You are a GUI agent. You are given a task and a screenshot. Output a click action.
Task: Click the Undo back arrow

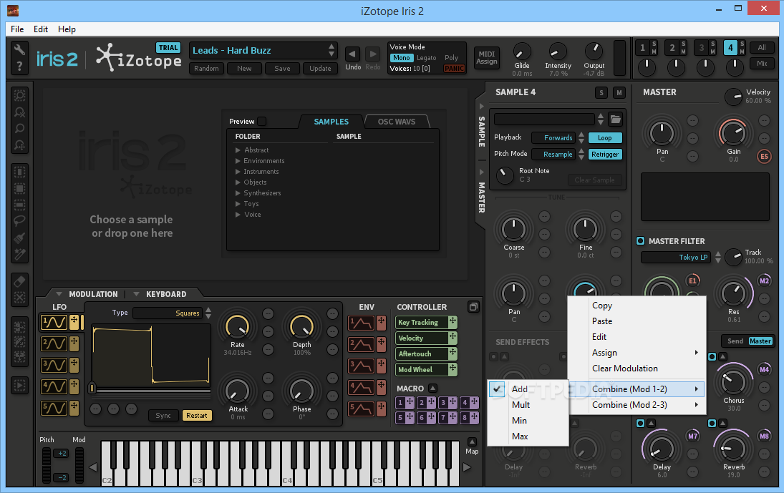(352, 54)
